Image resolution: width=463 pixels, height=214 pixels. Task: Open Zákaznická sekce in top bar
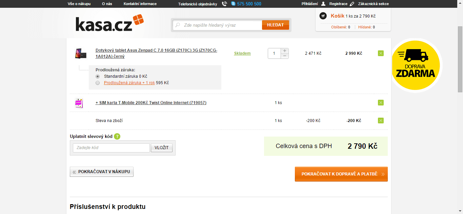pos(374,4)
